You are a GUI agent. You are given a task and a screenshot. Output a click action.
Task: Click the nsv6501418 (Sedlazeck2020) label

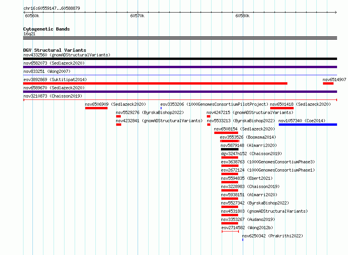tap(300, 104)
